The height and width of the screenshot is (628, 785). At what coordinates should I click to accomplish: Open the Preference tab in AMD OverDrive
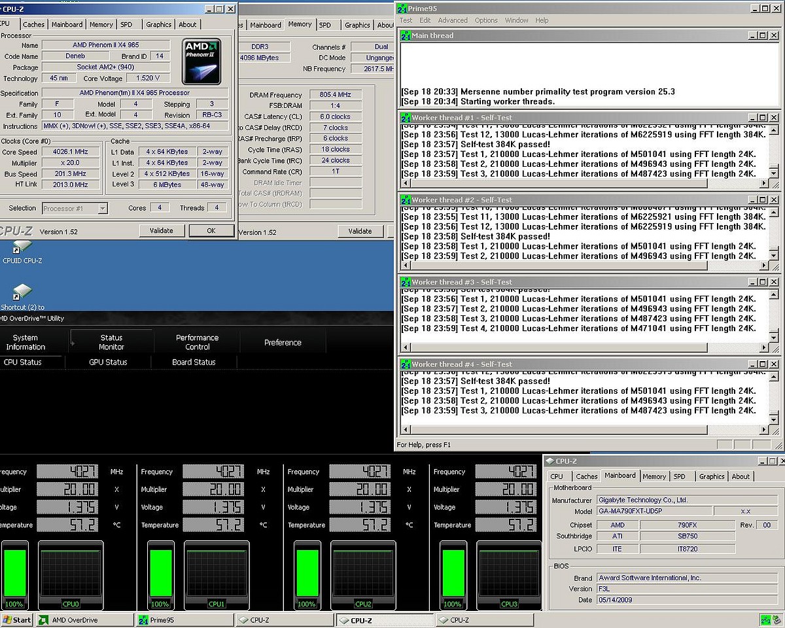point(283,342)
